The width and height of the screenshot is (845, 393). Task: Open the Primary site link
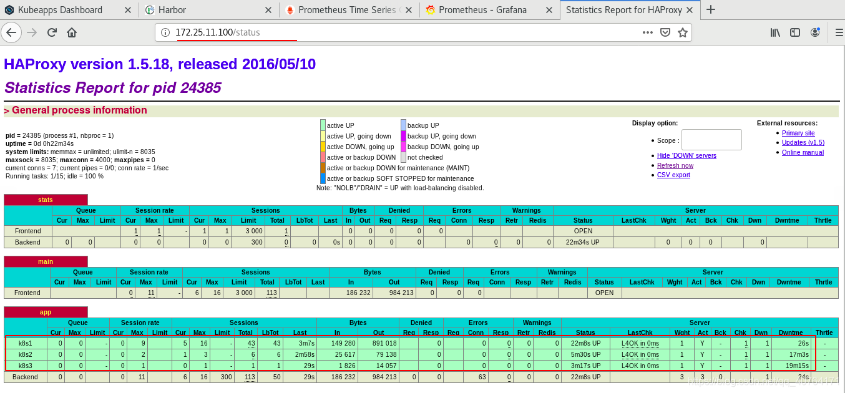click(x=798, y=133)
